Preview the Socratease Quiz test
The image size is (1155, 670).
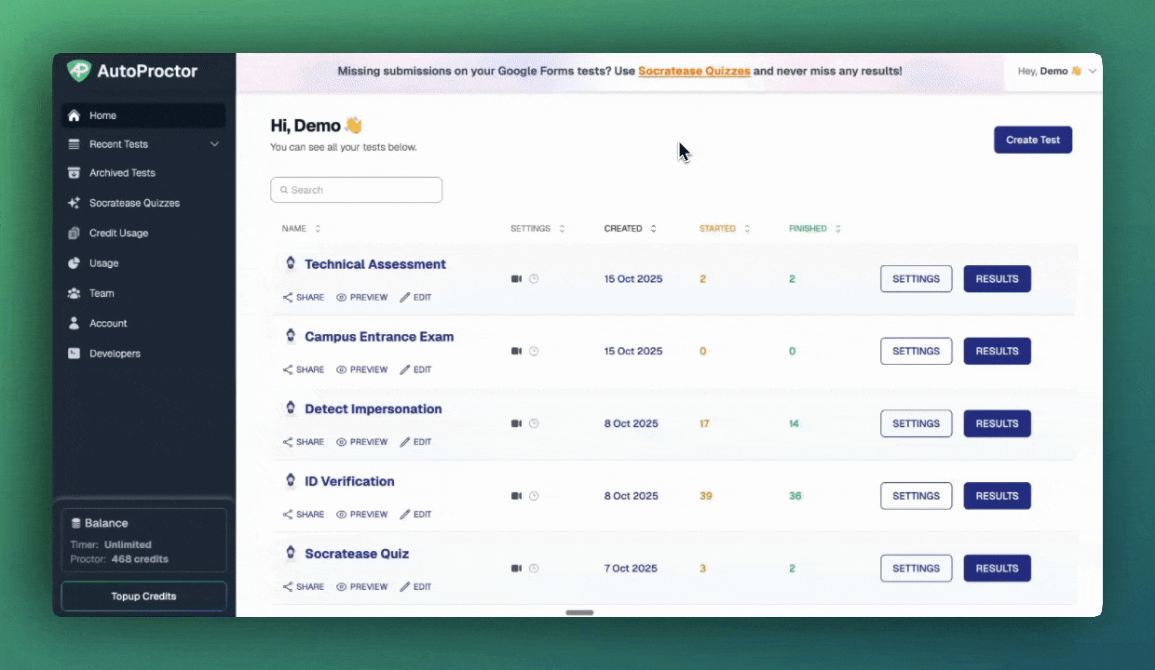click(x=362, y=587)
